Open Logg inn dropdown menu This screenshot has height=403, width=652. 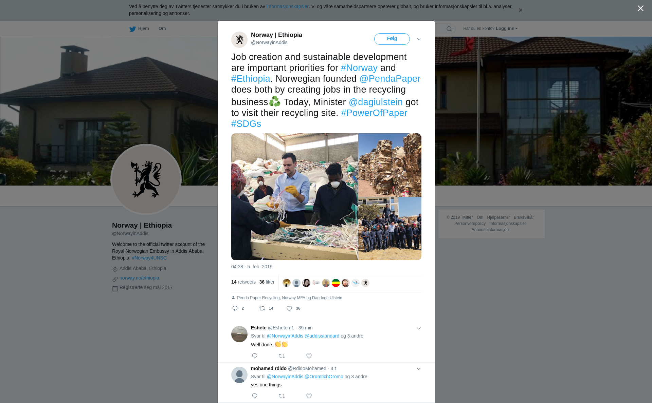pyautogui.click(x=507, y=28)
